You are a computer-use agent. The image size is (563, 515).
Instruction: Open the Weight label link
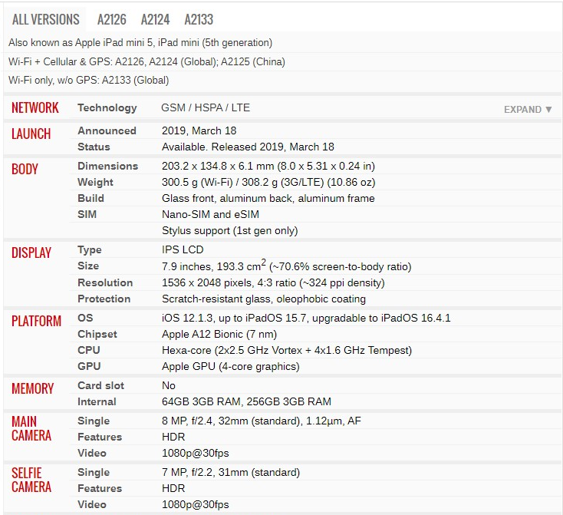[95, 182]
